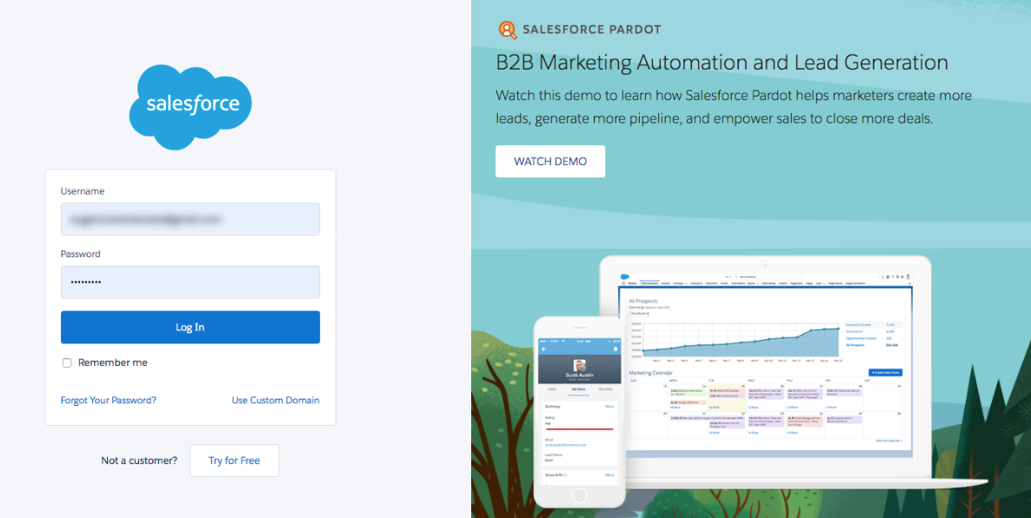Click the demo description paragraph text
This screenshot has width=1031, height=518.
click(734, 107)
